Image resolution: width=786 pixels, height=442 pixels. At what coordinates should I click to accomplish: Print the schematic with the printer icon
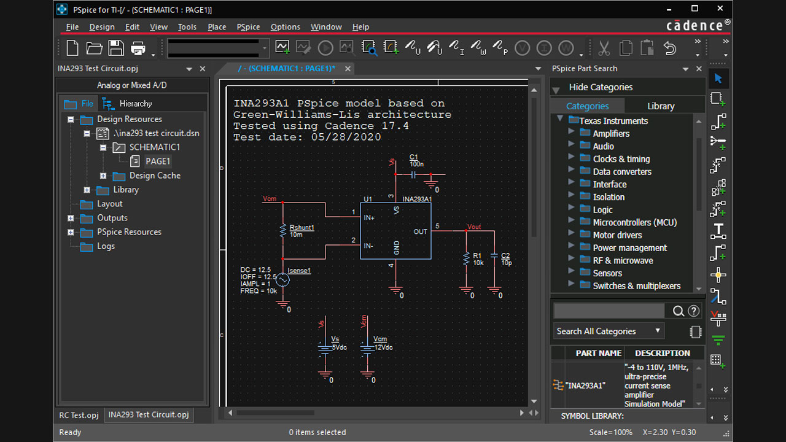click(x=138, y=48)
